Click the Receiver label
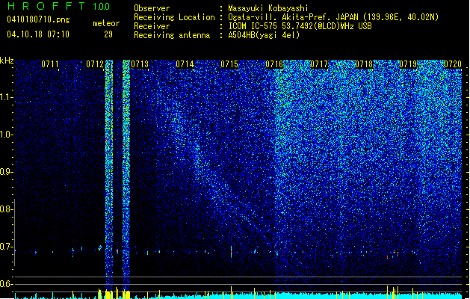This screenshot has width=470, height=299. (152, 26)
